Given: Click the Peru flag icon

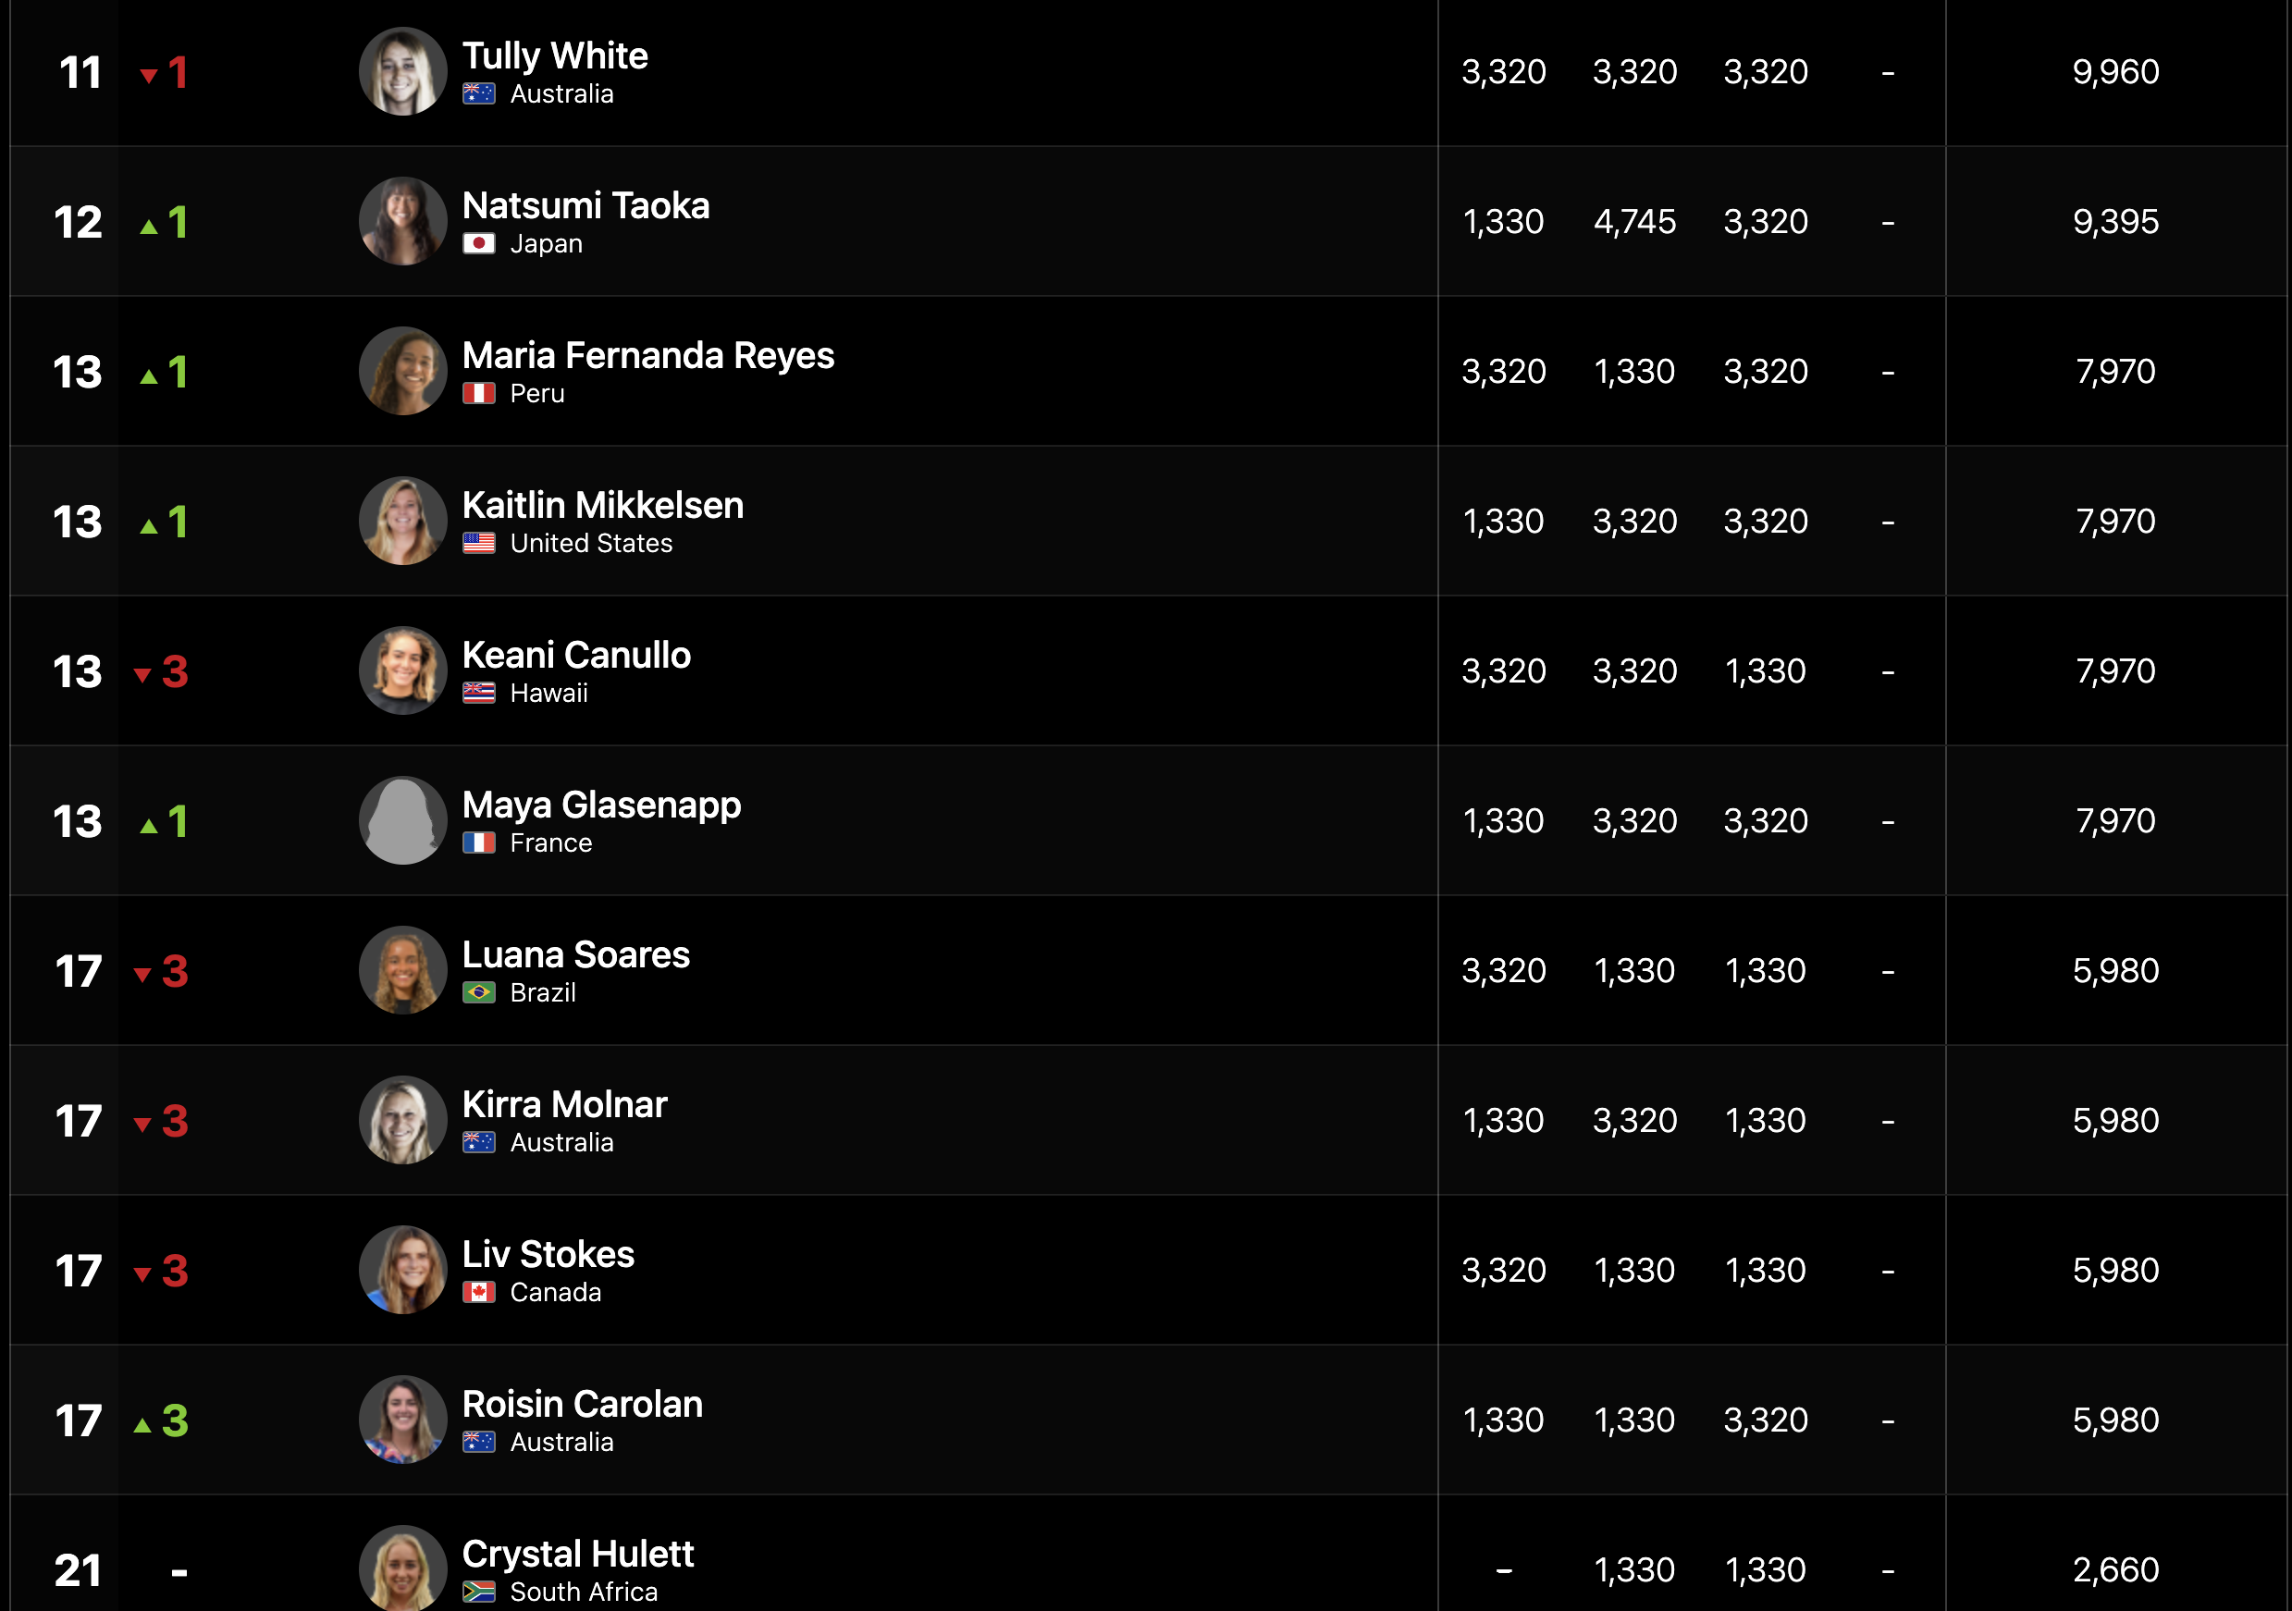Looking at the screenshot, I should (478, 393).
